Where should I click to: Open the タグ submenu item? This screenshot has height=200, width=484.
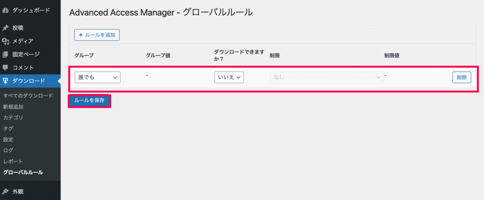pyautogui.click(x=8, y=128)
